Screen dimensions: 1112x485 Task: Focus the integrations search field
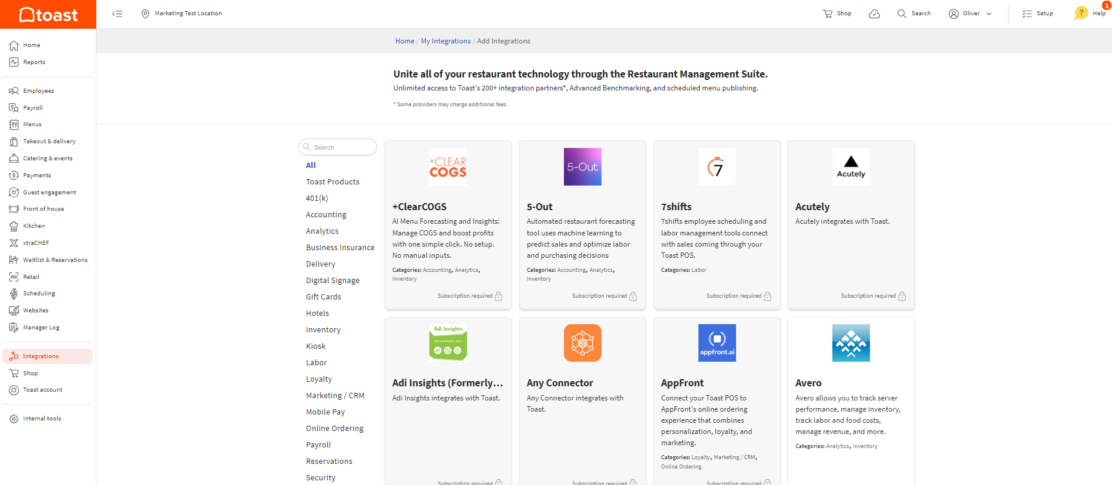[x=338, y=147]
